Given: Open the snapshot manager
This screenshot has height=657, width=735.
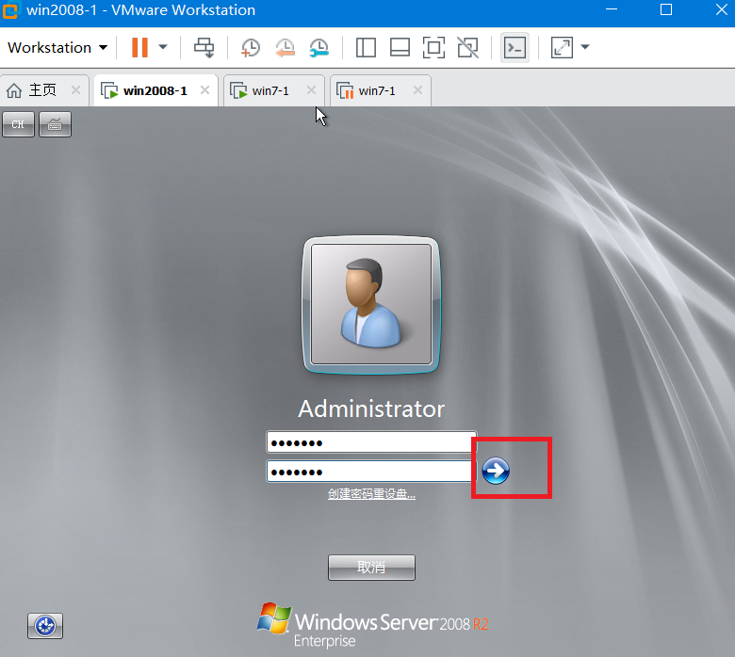Looking at the screenshot, I should 318,48.
